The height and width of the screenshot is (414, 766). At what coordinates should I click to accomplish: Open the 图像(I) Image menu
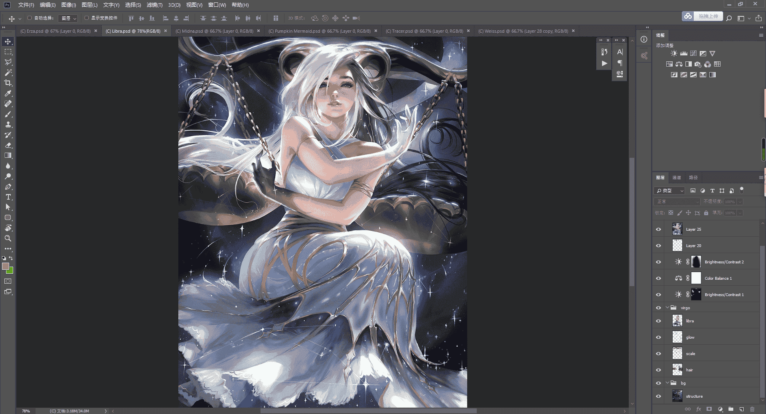point(69,5)
